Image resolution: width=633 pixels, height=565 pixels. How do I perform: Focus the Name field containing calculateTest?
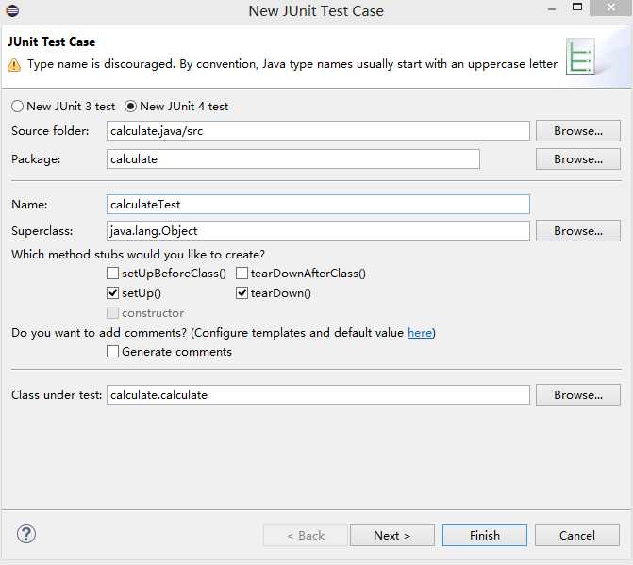tap(318, 204)
